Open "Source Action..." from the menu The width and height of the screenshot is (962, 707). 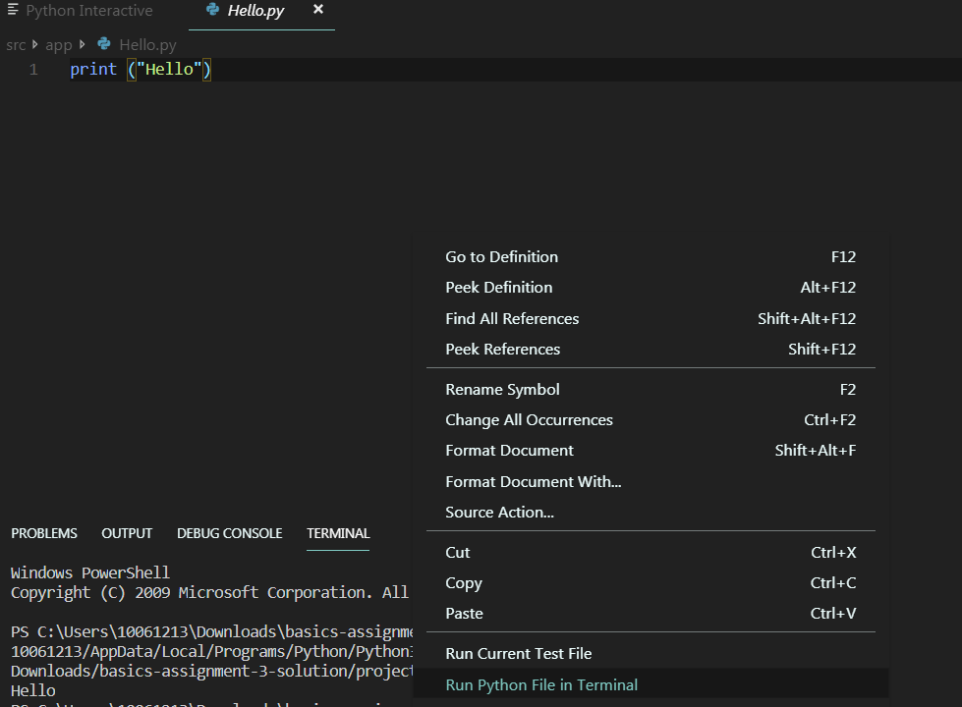(506, 512)
